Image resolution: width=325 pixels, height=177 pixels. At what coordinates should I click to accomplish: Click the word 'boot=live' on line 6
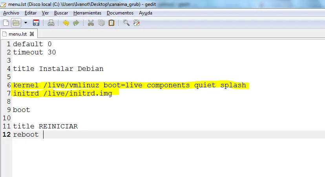pos(123,85)
